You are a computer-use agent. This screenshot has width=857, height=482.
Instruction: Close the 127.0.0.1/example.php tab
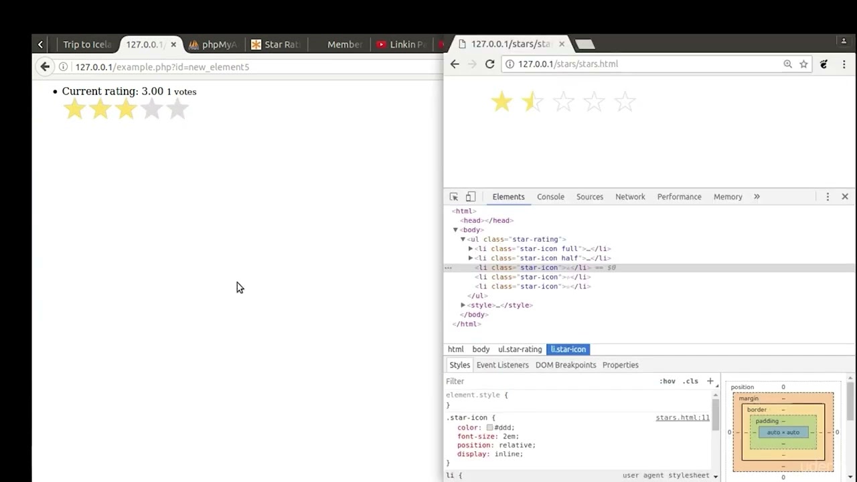(x=173, y=45)
